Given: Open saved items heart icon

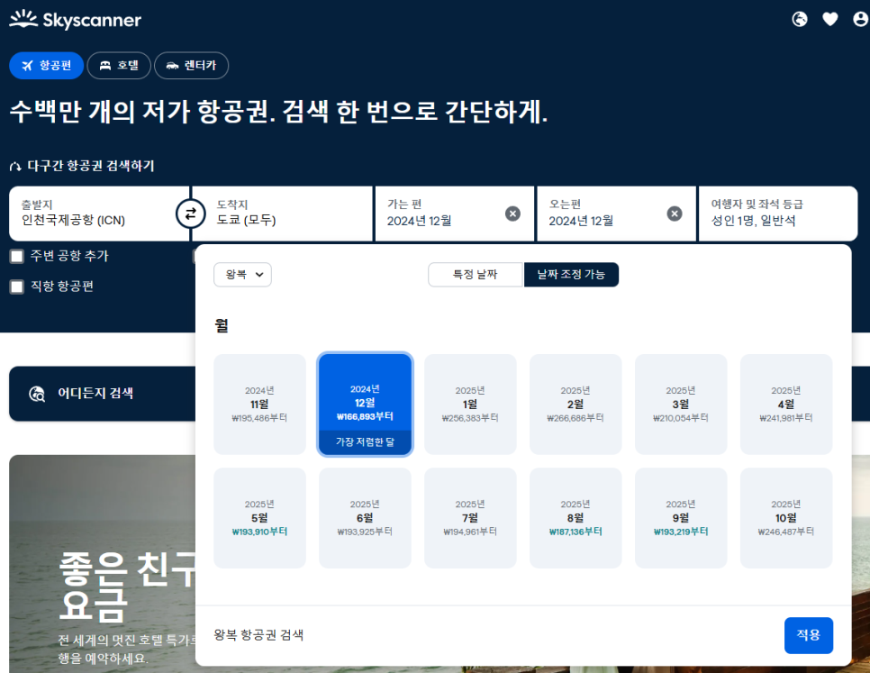Looking at the screenshot, I should pos(830,20).
